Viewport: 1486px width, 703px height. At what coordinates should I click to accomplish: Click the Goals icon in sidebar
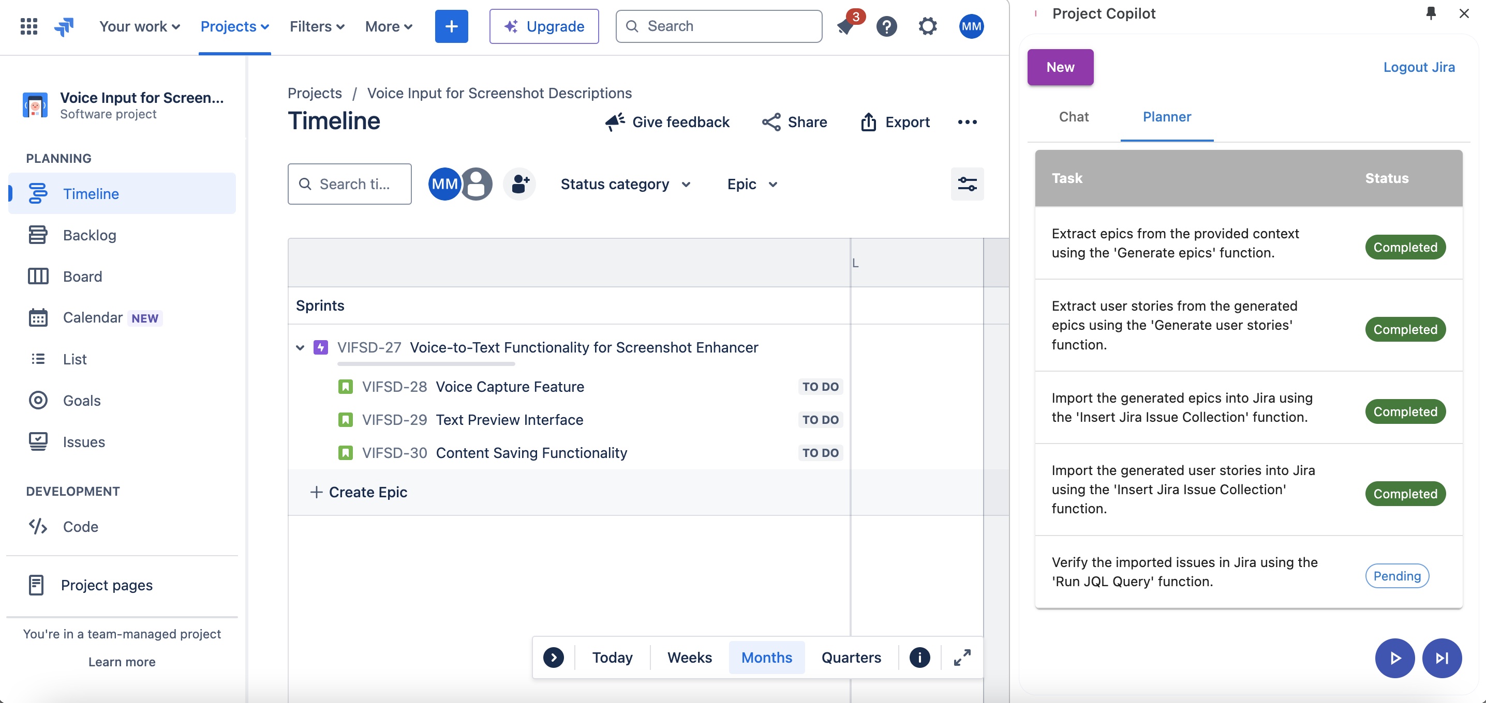point(38,400)
